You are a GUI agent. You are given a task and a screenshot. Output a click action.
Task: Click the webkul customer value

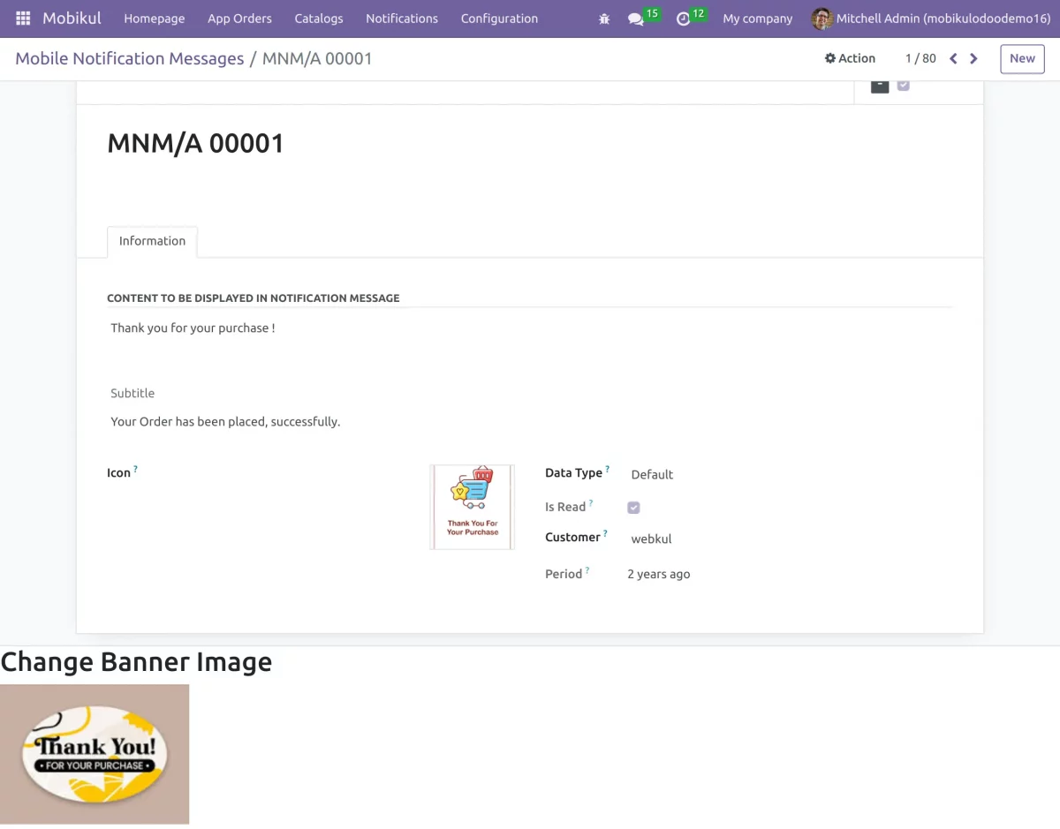pos(651,539)
